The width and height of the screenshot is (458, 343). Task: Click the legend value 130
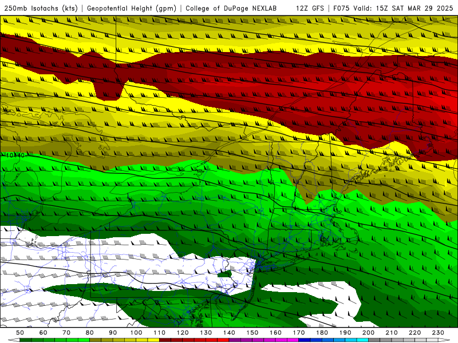pyautogui.click(x=206, y=333)
